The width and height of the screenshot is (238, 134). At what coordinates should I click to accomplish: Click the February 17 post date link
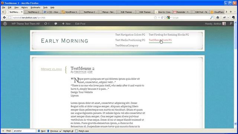(x=51, y=69)
